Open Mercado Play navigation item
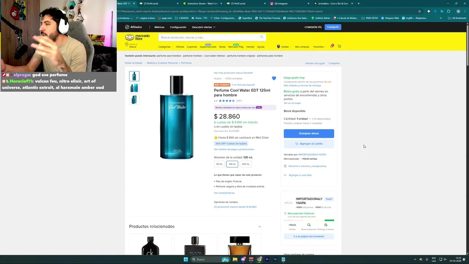 236,47
